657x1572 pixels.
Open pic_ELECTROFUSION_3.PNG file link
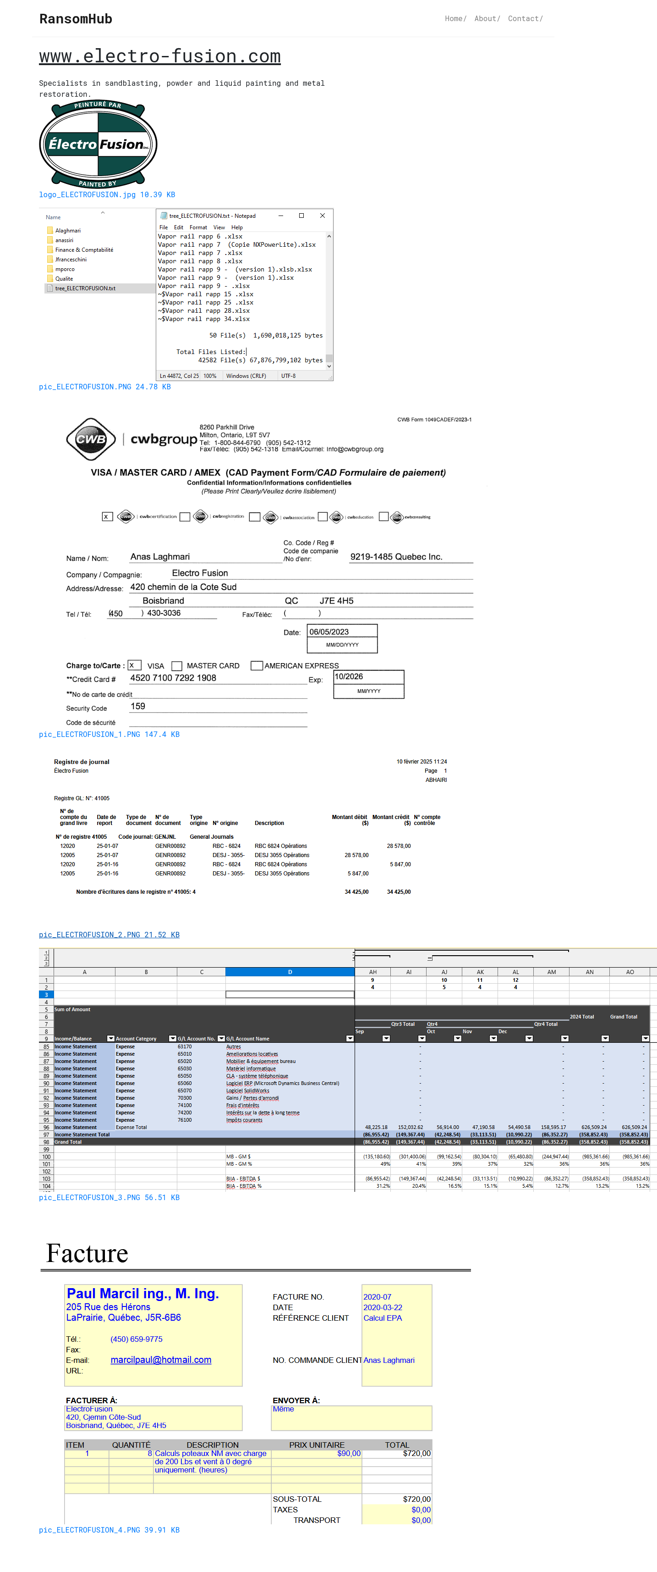point(109,1197)
